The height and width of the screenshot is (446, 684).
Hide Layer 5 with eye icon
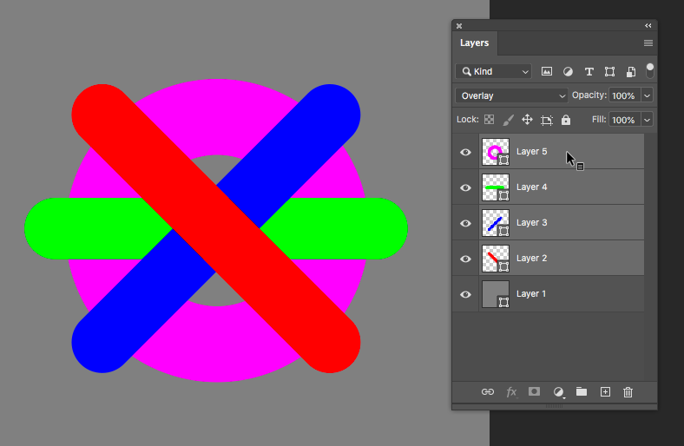click(465, 152)
